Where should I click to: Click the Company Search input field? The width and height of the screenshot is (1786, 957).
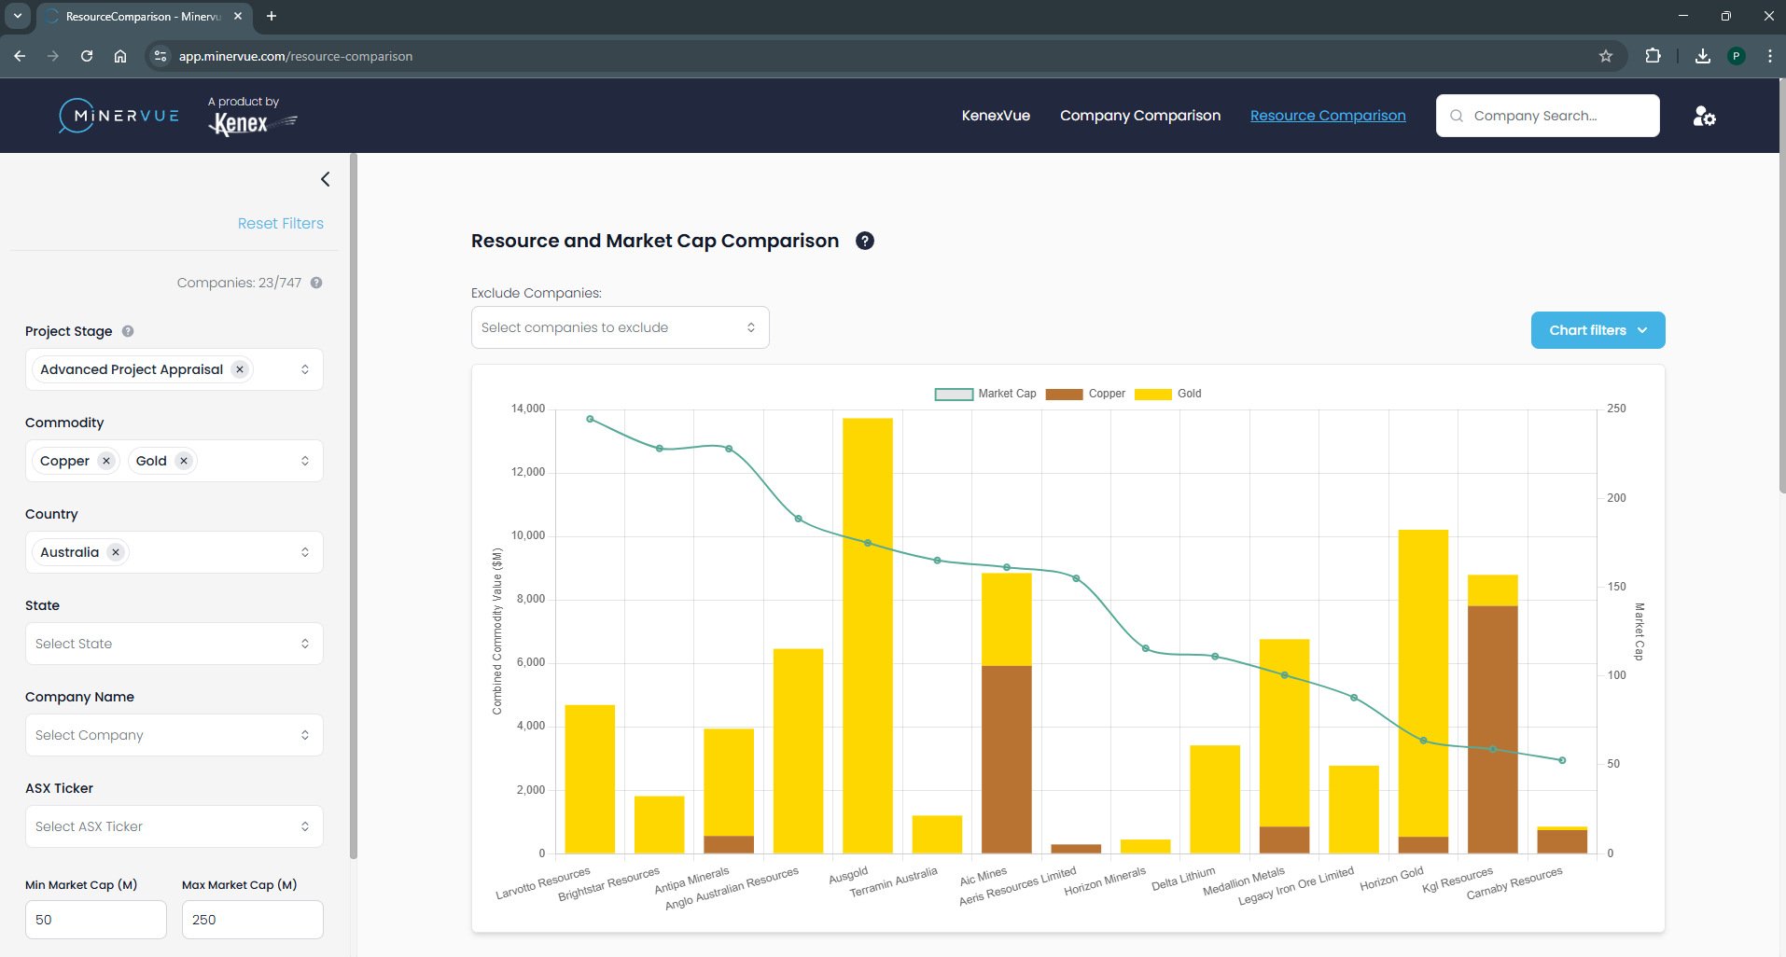point(1547,116)
